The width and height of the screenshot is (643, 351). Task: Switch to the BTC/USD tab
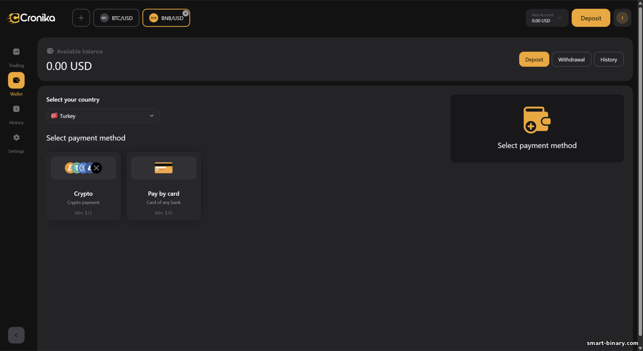[117, 18]
